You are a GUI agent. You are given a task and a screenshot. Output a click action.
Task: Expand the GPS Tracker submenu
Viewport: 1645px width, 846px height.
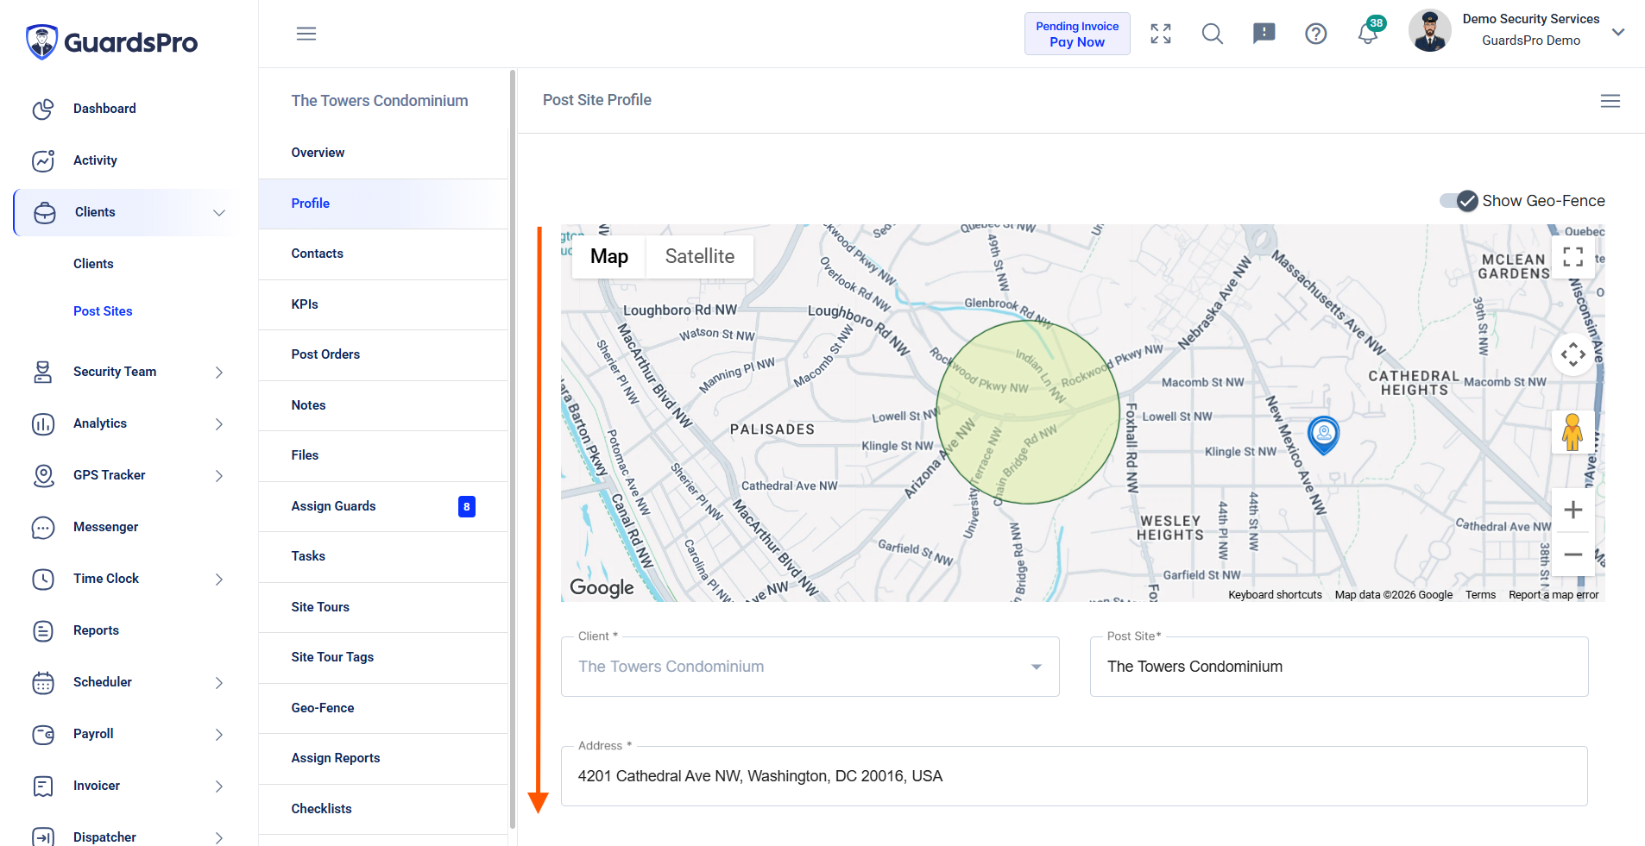[219, 476]
